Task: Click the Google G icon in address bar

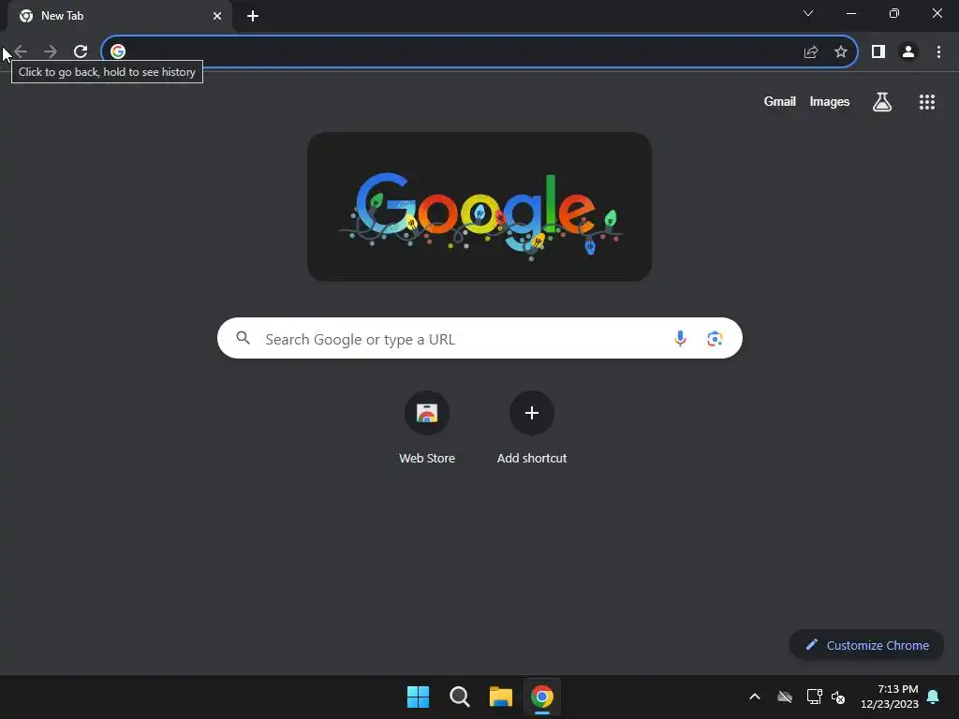Action: pos(118,51)
